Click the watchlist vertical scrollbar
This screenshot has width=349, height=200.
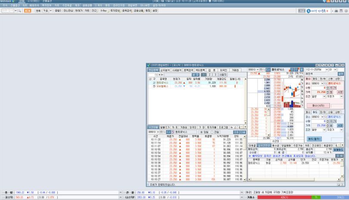pos(246,101)
